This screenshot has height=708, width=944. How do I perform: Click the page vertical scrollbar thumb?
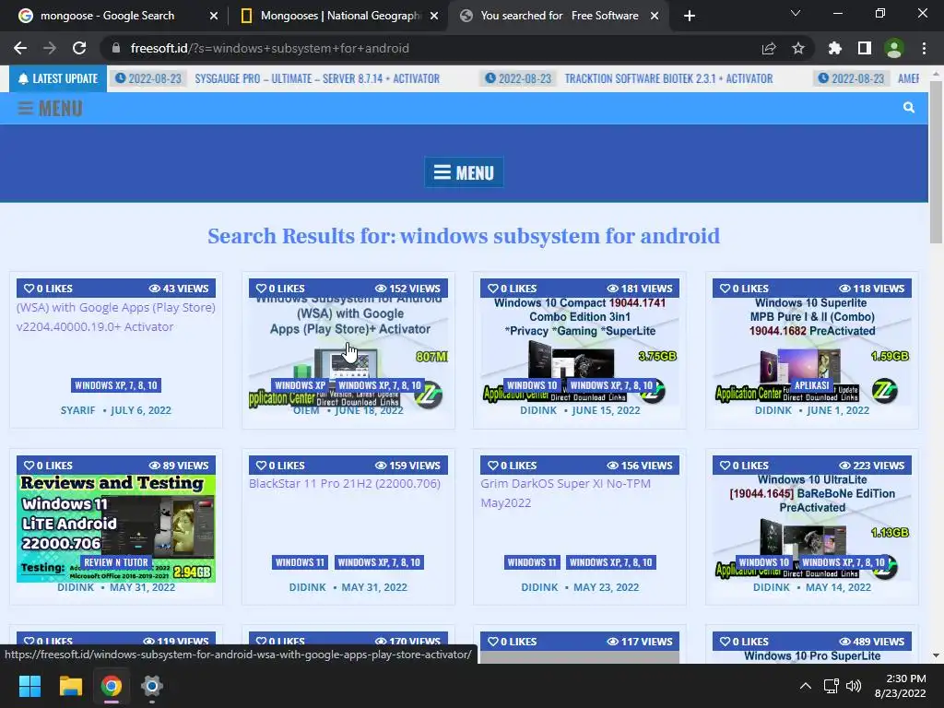[936, 161]
